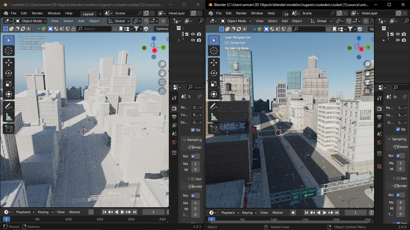Click Select menu button in left viewport header
Screen dimensions: 410x230
tap(68, 21)
